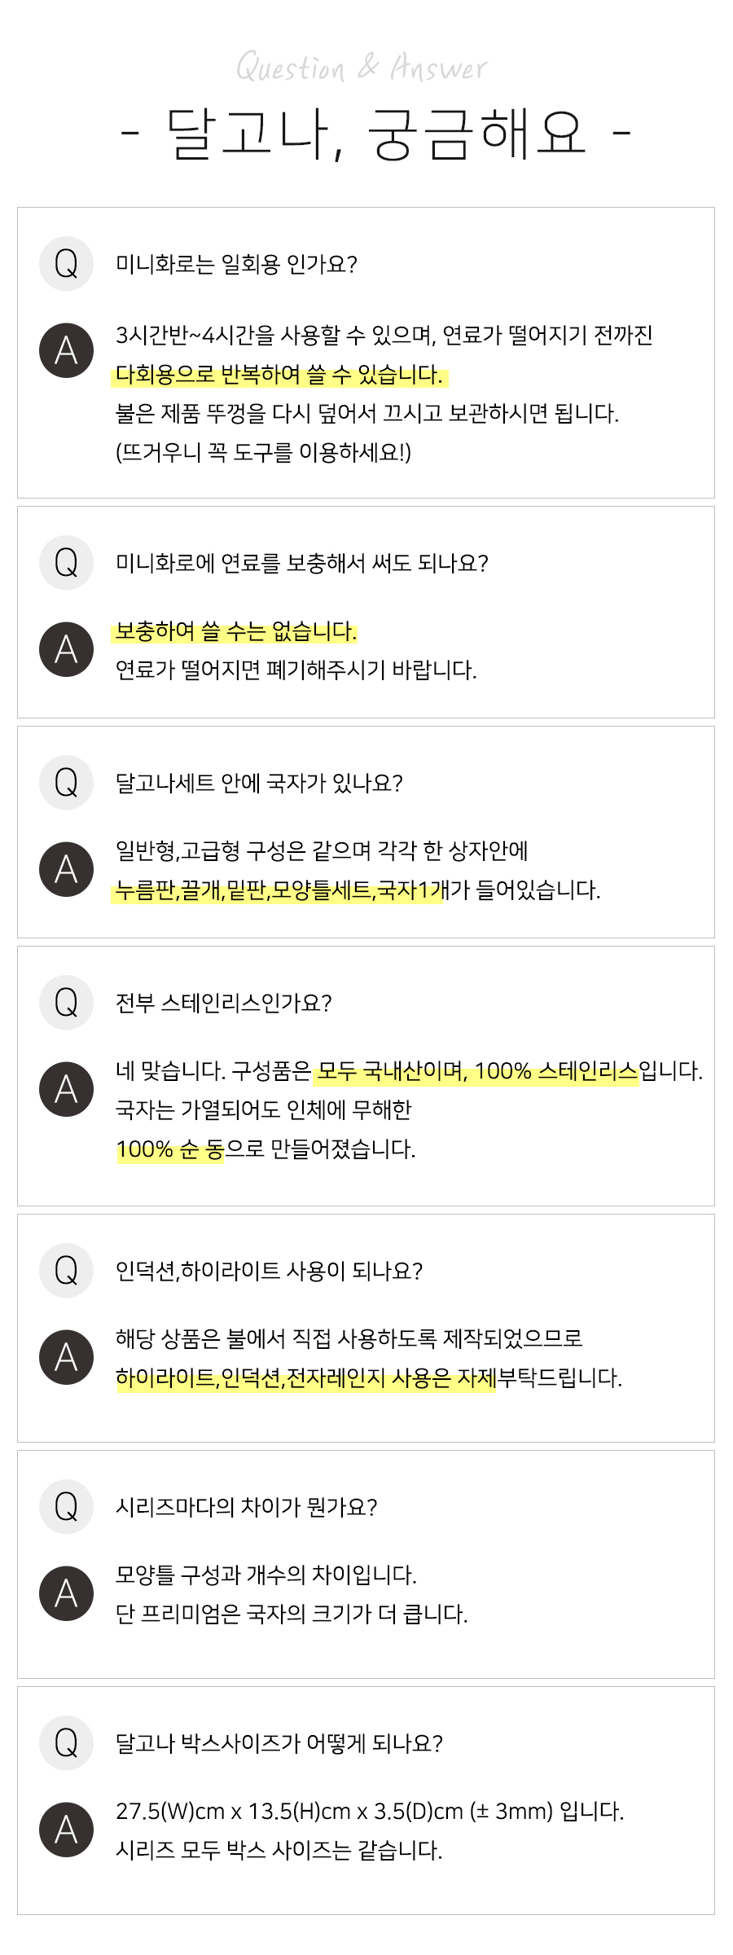This screenshot has height=1955, width=733.
Task: Click the Q icon beside '달고나세트 안에 국자가 있나요?'
Action: click(66, 783)
